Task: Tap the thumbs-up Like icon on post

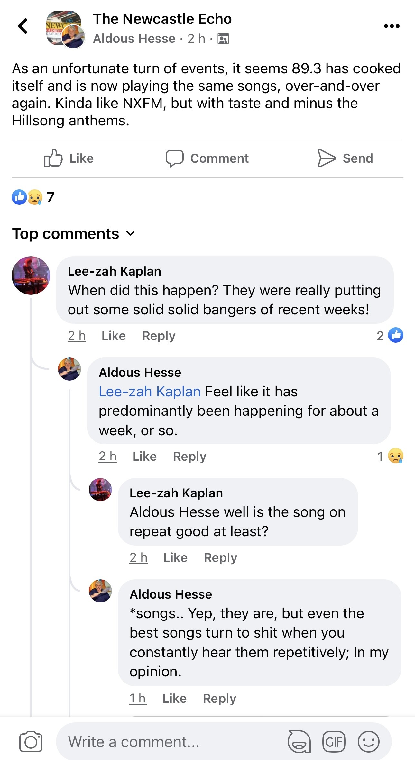Action: tap(53, 158)
